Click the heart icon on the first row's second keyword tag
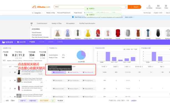The height and width of the screenshot is (103, 170). coord(68,72)
